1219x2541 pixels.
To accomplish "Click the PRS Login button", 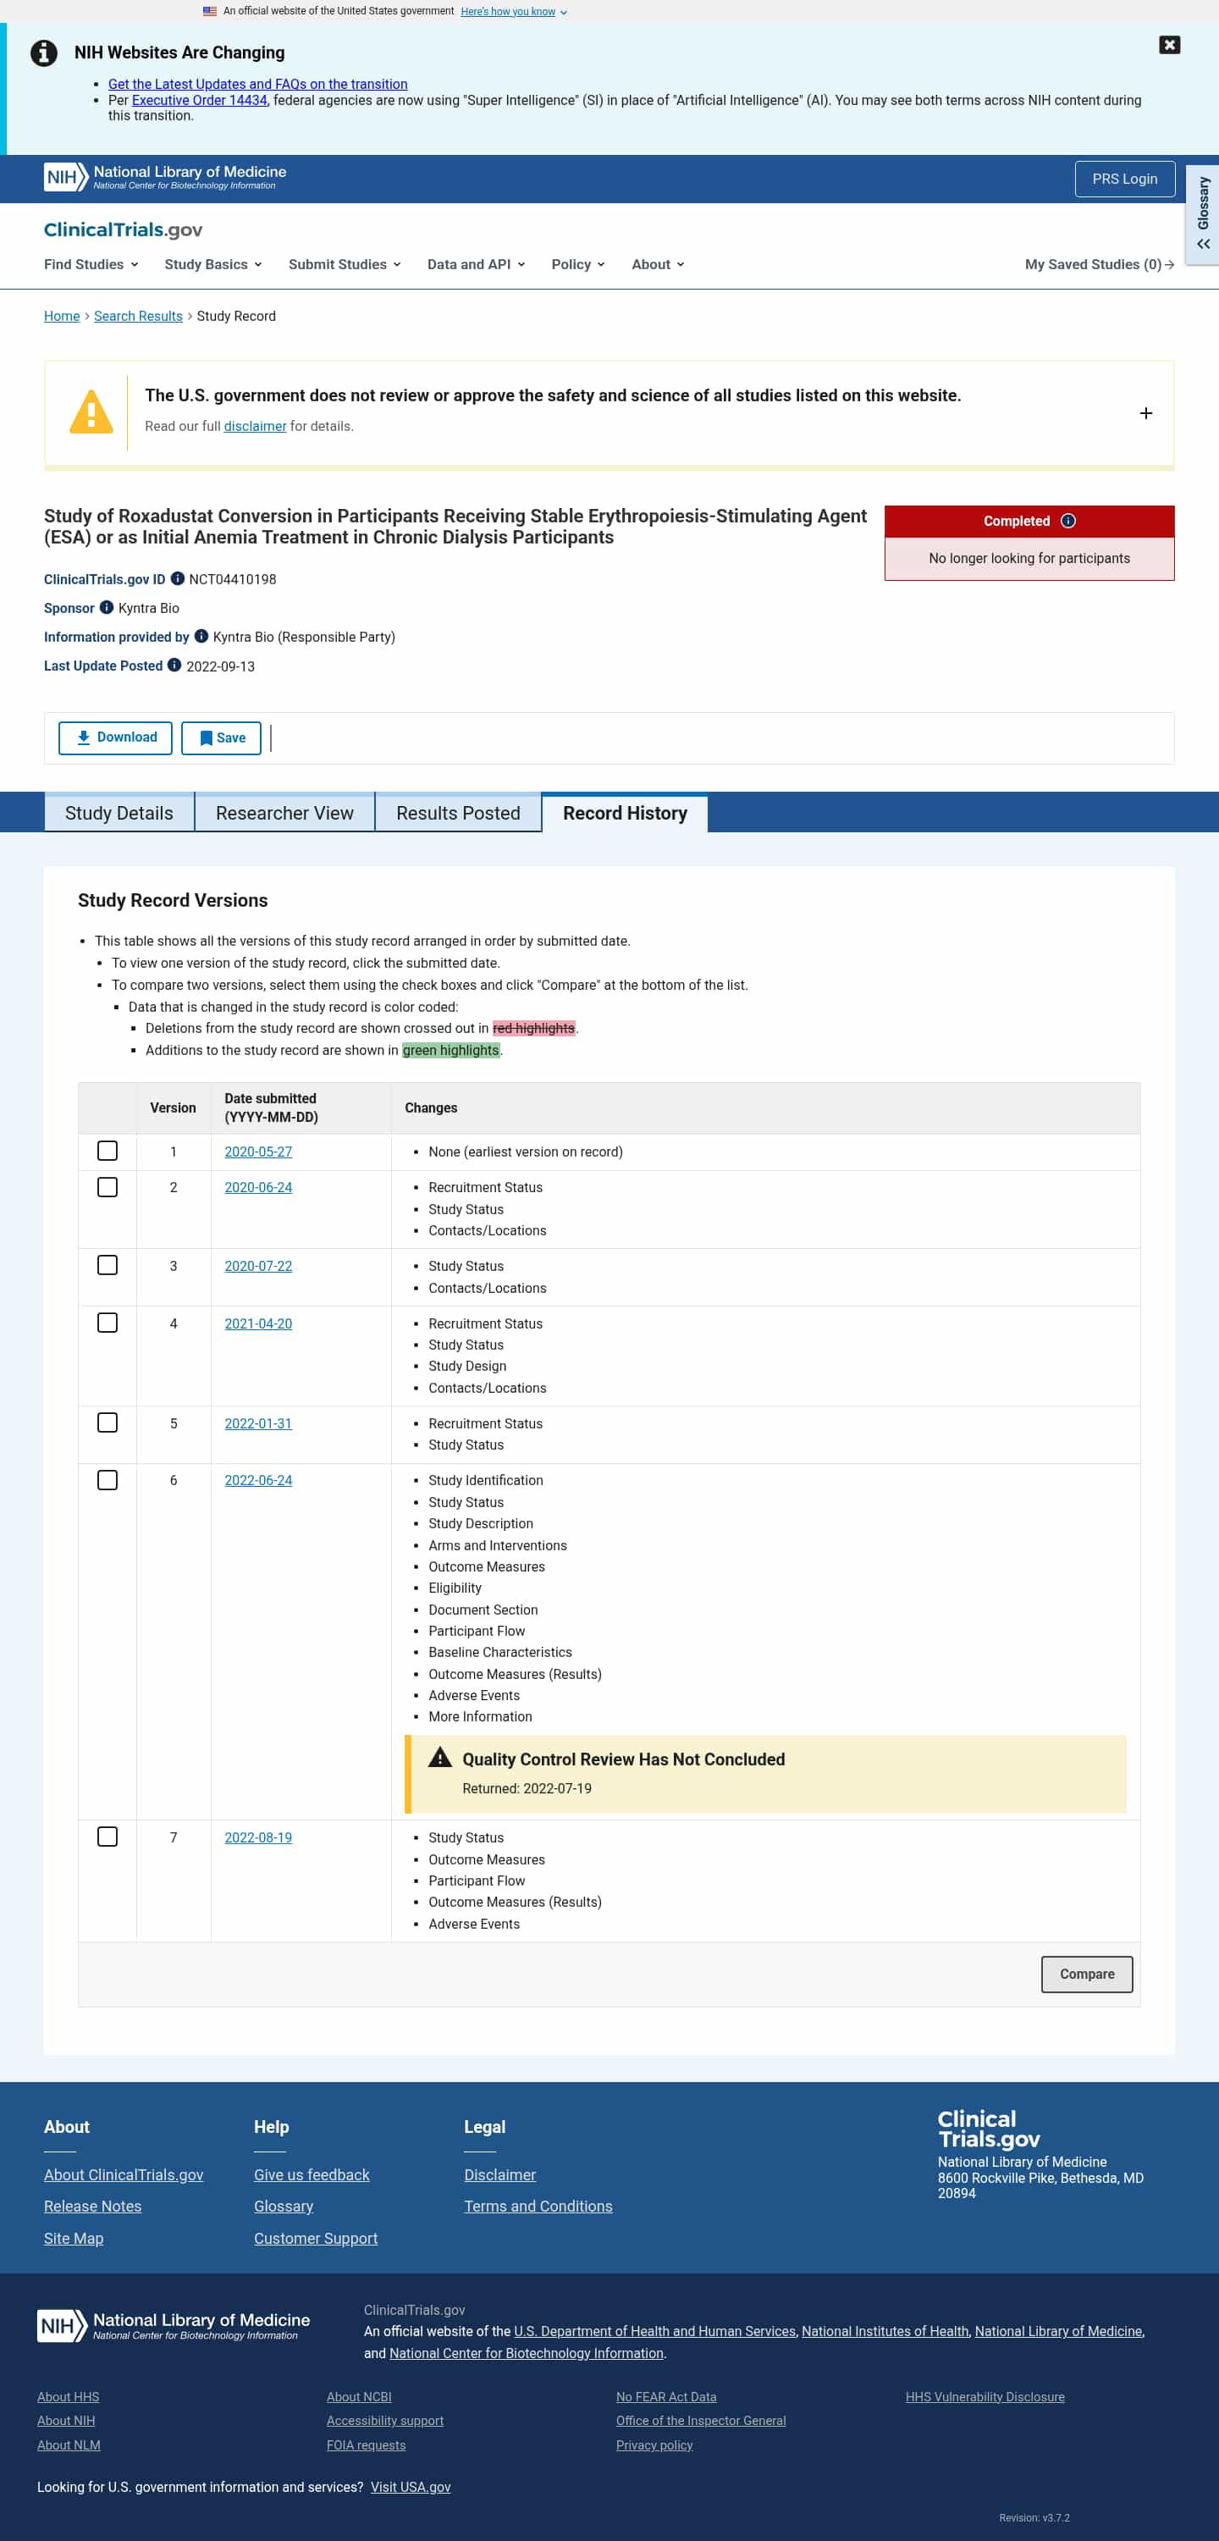I will pyautogui.click(x=1124, y=179).
